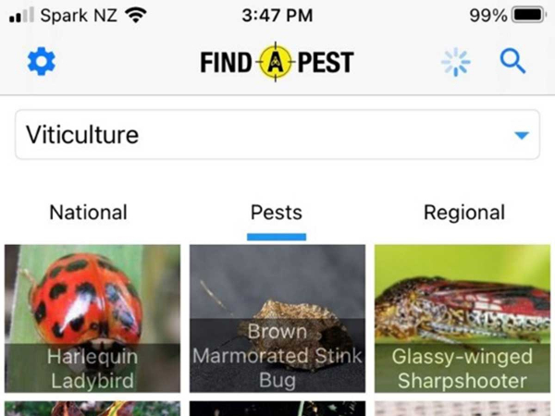Viewport: 555px width, 416px height.
Task: Expand the Viticulture dropdown arrow
Action: click(522, 135)
